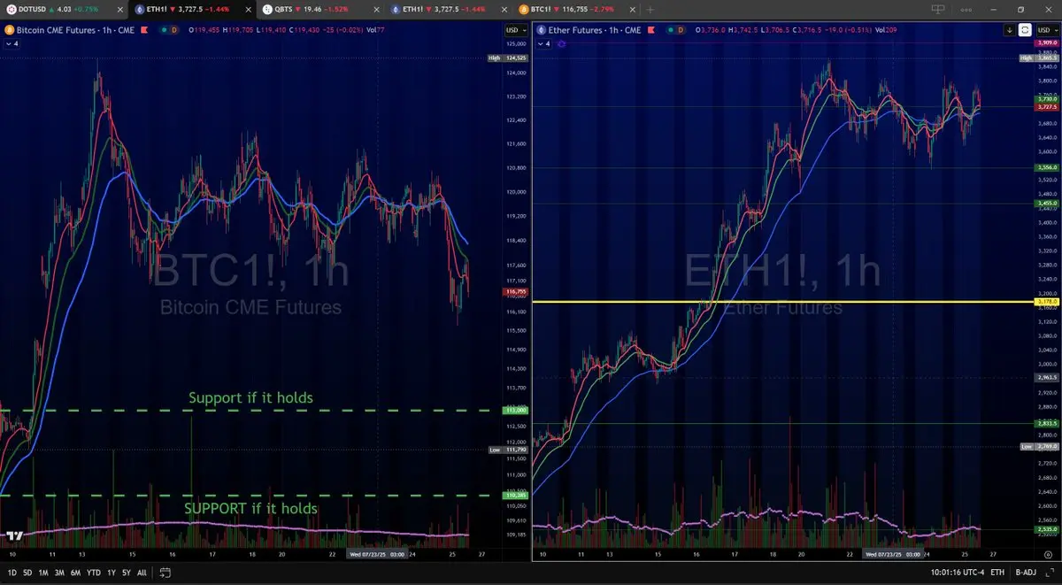
Task: Click the 3,556.0 green price label
Action: 1047,167
